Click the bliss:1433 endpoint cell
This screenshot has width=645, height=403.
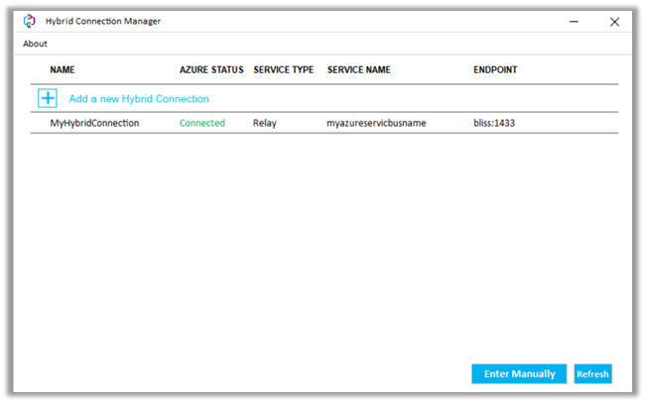(494, 124)
